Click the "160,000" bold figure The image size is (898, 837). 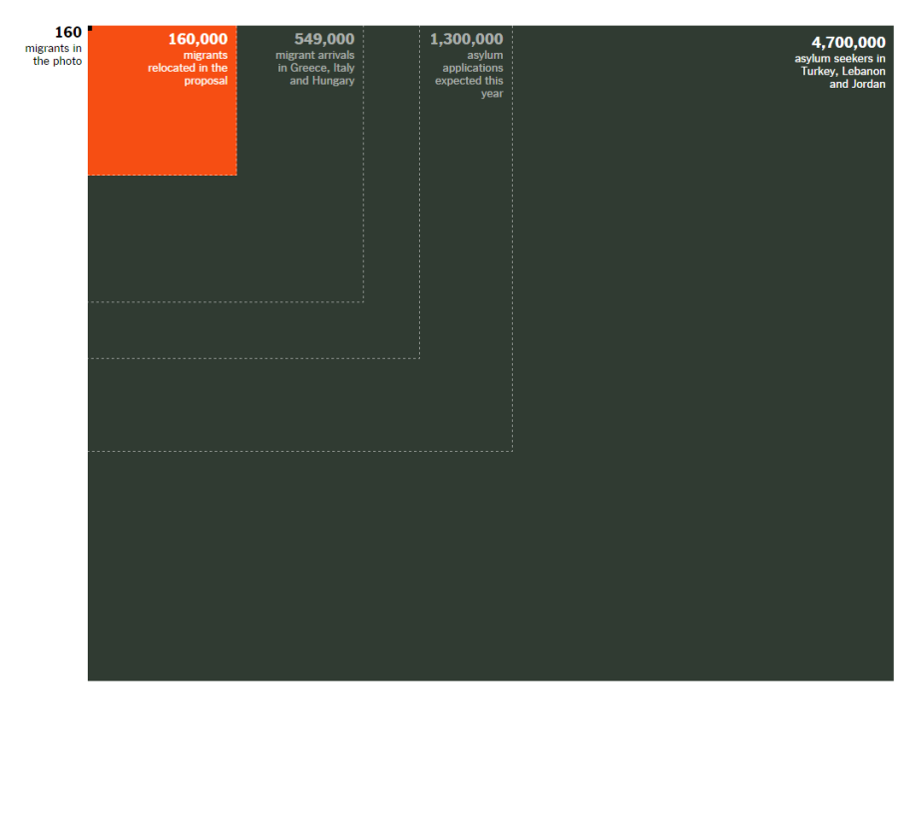click(x=198, y=39)
